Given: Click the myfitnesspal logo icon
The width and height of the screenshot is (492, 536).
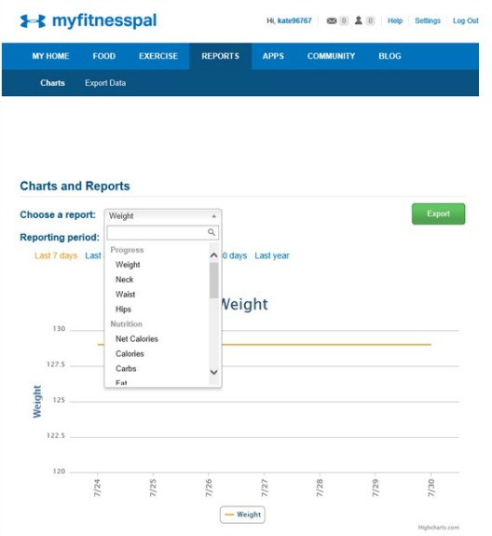Looking at the screenshot, I should [x=33, y=21].
